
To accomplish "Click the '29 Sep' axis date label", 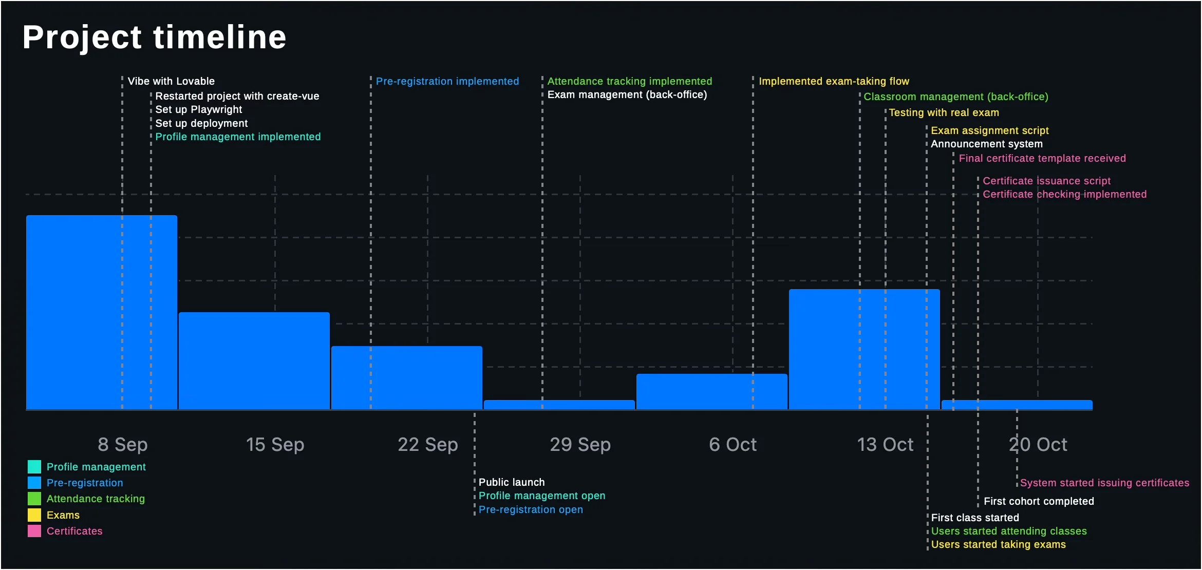I will 580,444.
